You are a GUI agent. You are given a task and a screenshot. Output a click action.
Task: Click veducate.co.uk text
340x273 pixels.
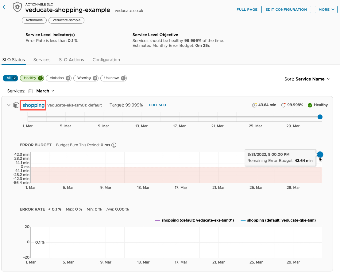tap(129, 11)
